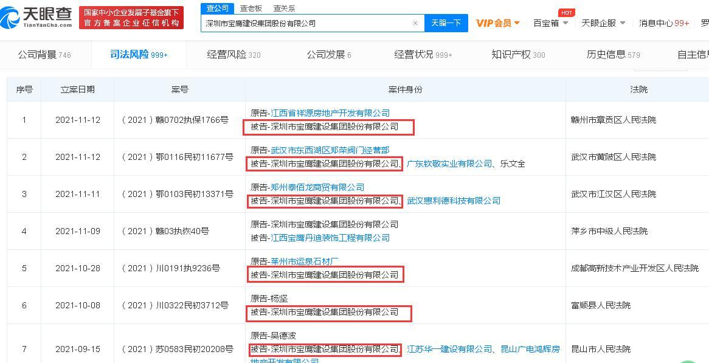Viewport: 709px width, 363px height.
Task: Click date 2021-11-09 in row 4
Action: (78, 232)
